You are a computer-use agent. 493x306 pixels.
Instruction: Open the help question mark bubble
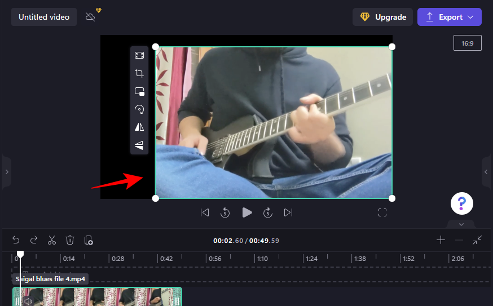click(x=461, y=203)
